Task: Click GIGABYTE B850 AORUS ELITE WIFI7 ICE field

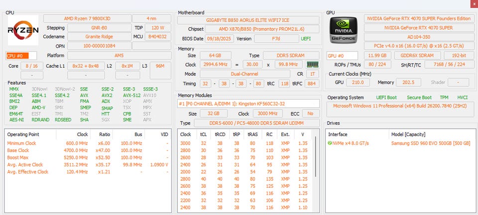Action: pyautogui.click(x=248, y=20)
